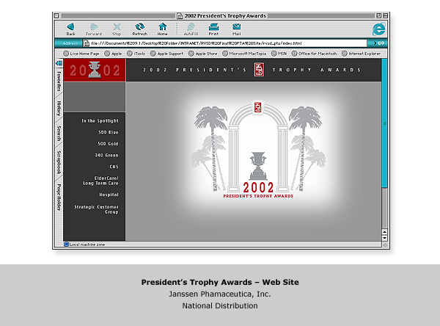The height and width of the screenshot is (326, 440).
Task: Select 340 Green in the site menu
Action: tap(106, 155)
